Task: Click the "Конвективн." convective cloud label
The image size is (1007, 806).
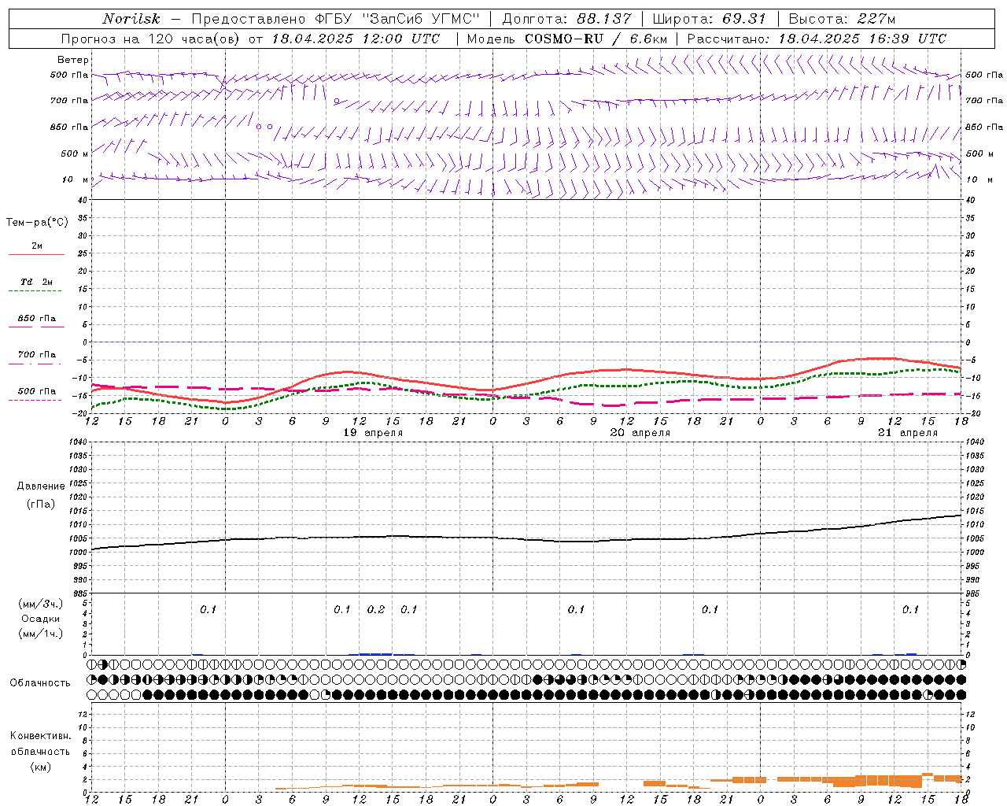Action: (41, 736)
